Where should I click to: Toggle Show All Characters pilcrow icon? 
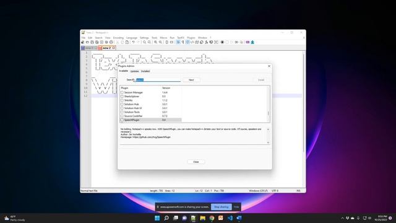(x=183, y=42)
